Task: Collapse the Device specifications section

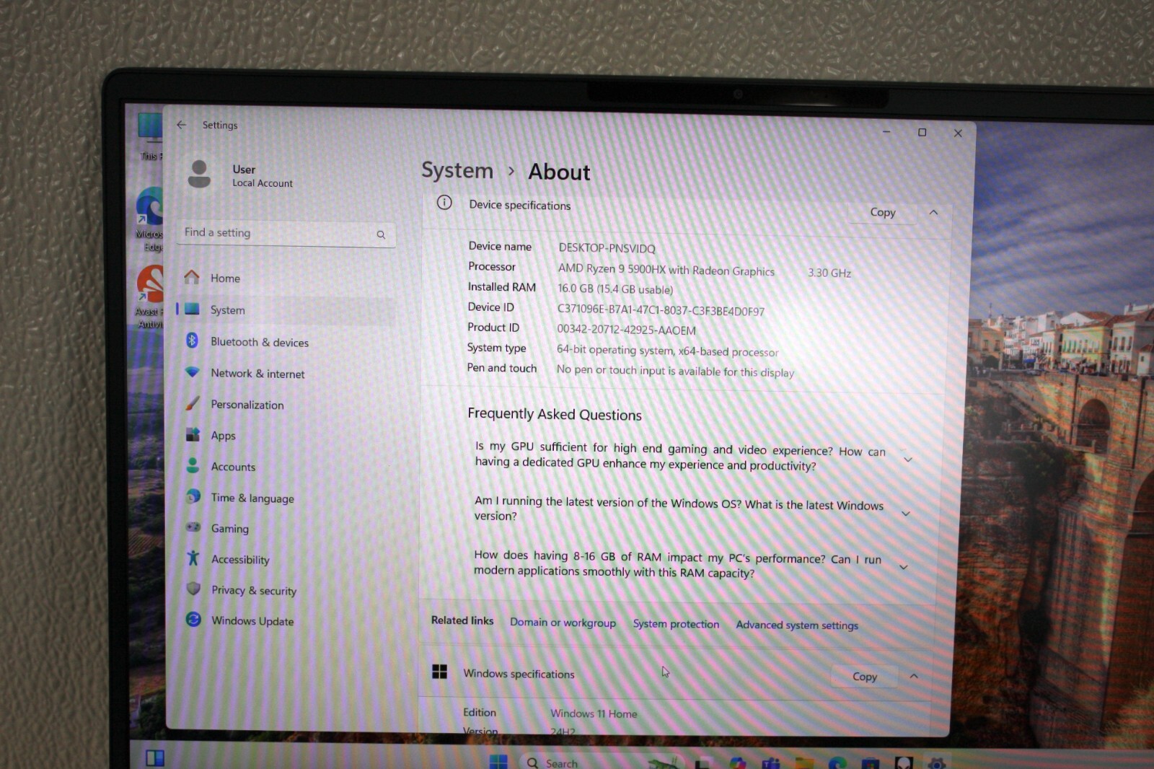Action: pos(933,212)
